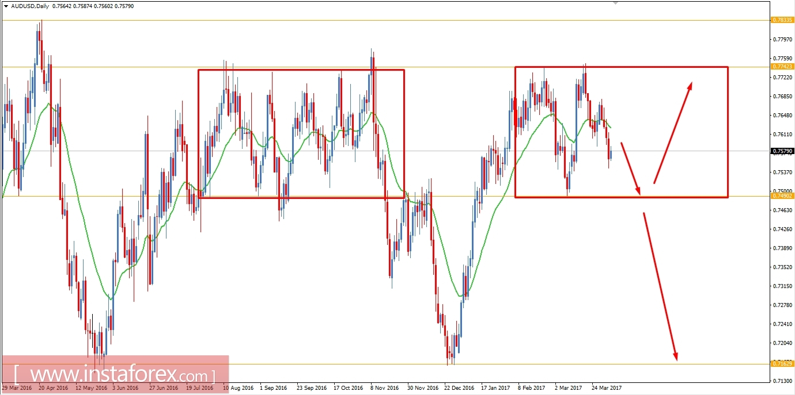795x395 pixels.
Task: Click the short red down arrow inside rectangle
Action: 631,170
